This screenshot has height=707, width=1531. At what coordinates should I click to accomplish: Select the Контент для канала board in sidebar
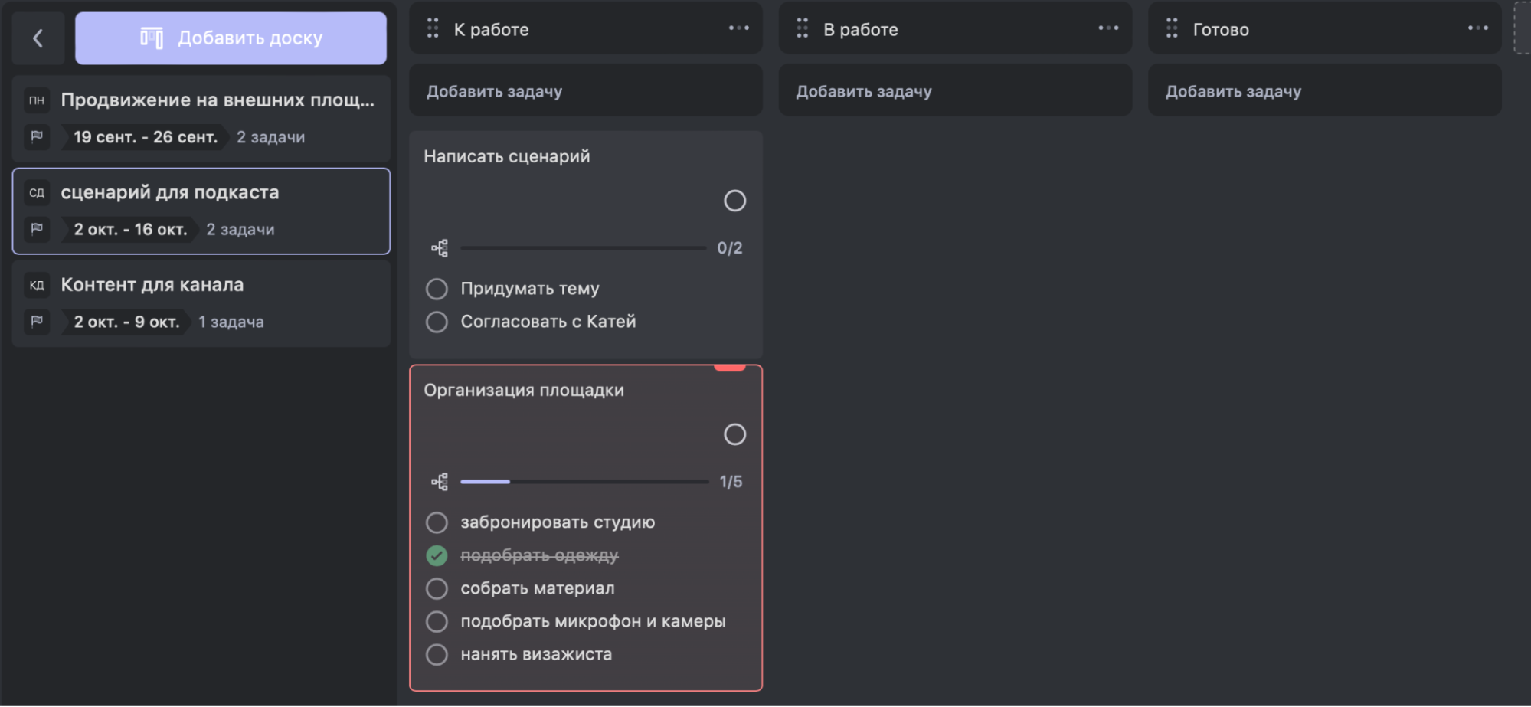coord(152,285)
